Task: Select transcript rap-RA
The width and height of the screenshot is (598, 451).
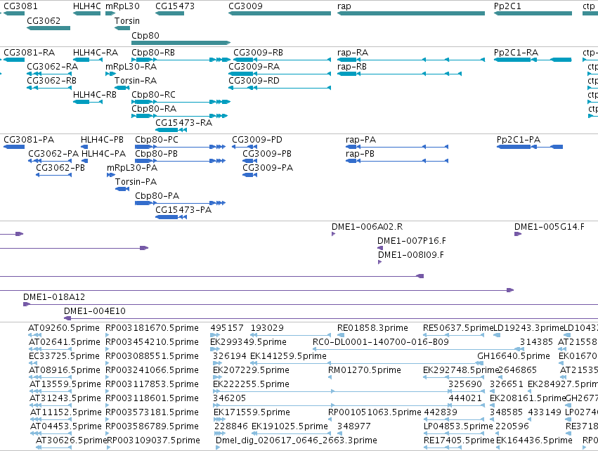Action: tap(353, 53)
